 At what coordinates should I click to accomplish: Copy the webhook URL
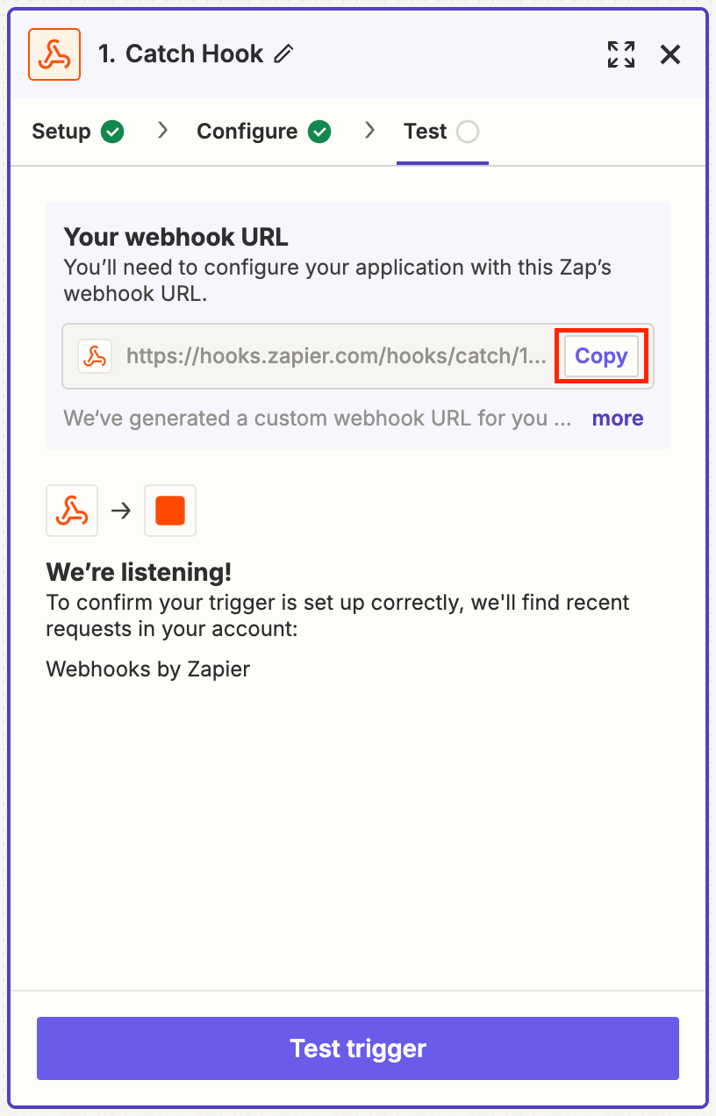click(x=601, y=356)
